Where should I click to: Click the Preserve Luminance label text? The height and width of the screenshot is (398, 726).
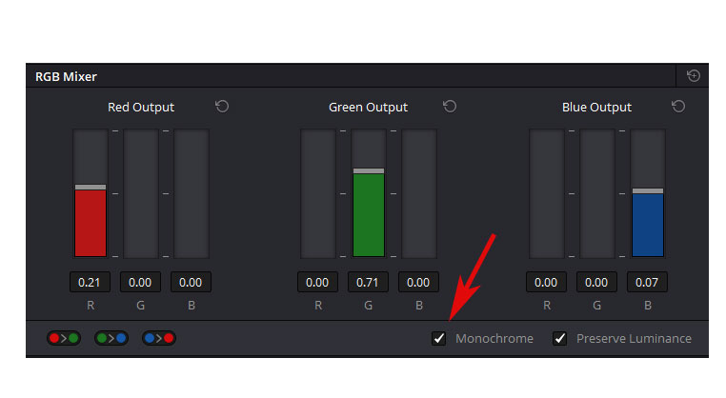tap(634, 339)
